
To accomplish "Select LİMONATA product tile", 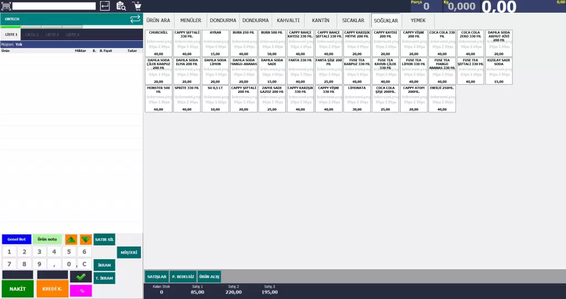I will click(x=357, y=99).
